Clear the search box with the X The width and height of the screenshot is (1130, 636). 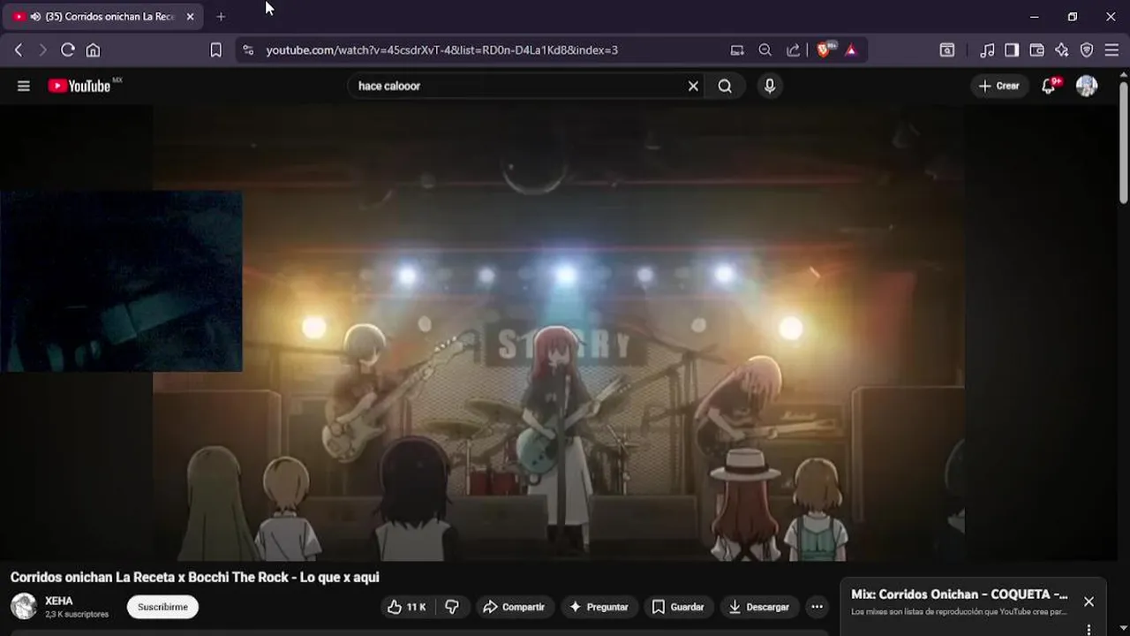[x=693, y=86]
